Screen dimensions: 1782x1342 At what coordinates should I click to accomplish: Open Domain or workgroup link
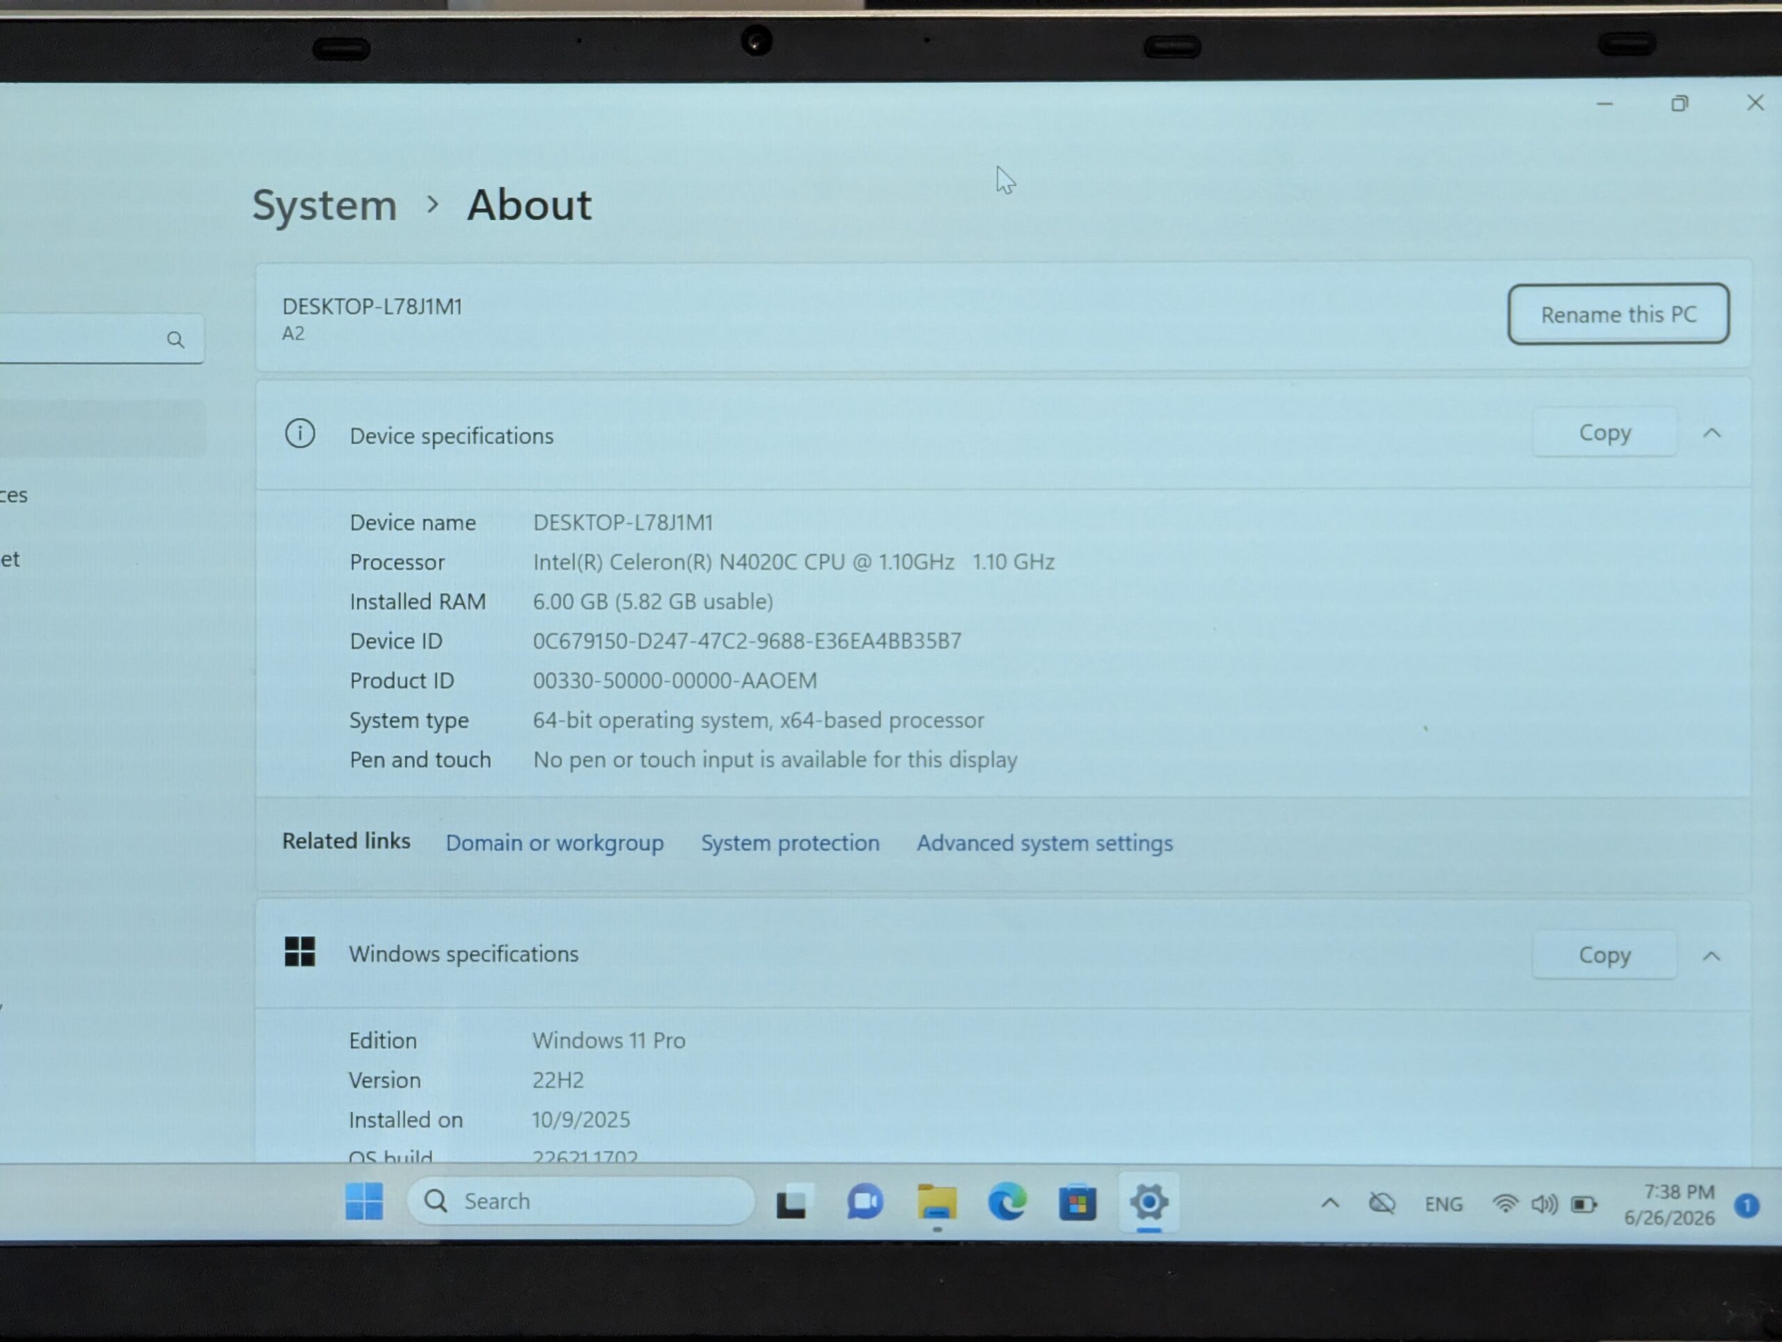(554, 842)
